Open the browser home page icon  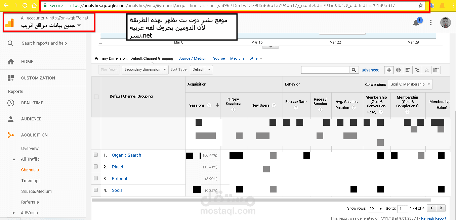34,5
